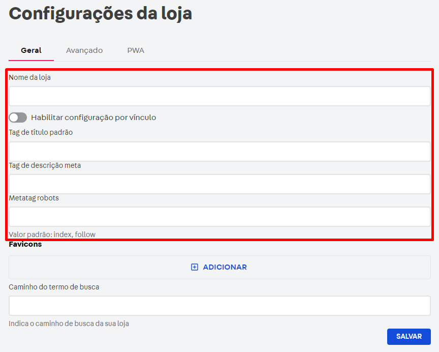The image size is (439, 352).
Task: Switch to the Avançado tab
Action: (x=84, y=50)
